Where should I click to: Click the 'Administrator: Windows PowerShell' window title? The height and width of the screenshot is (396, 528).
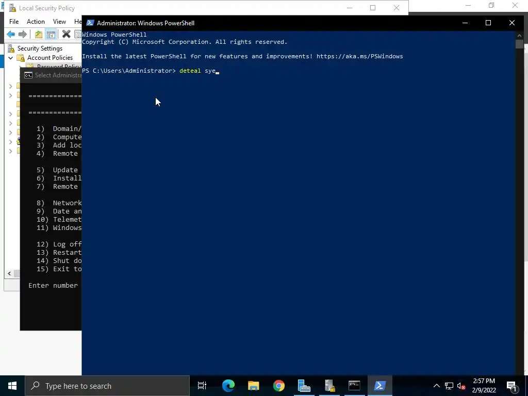pos(145,23)
